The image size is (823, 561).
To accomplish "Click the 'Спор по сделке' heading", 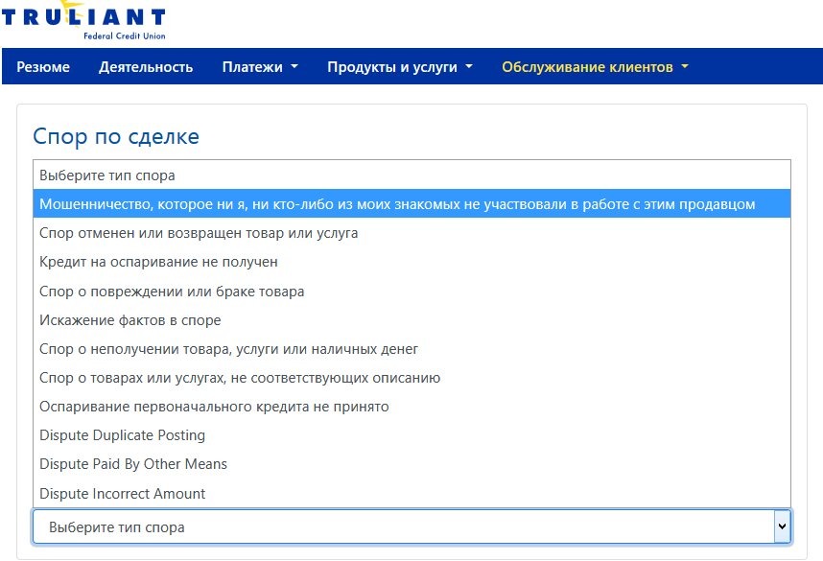I will click(116, 136).
